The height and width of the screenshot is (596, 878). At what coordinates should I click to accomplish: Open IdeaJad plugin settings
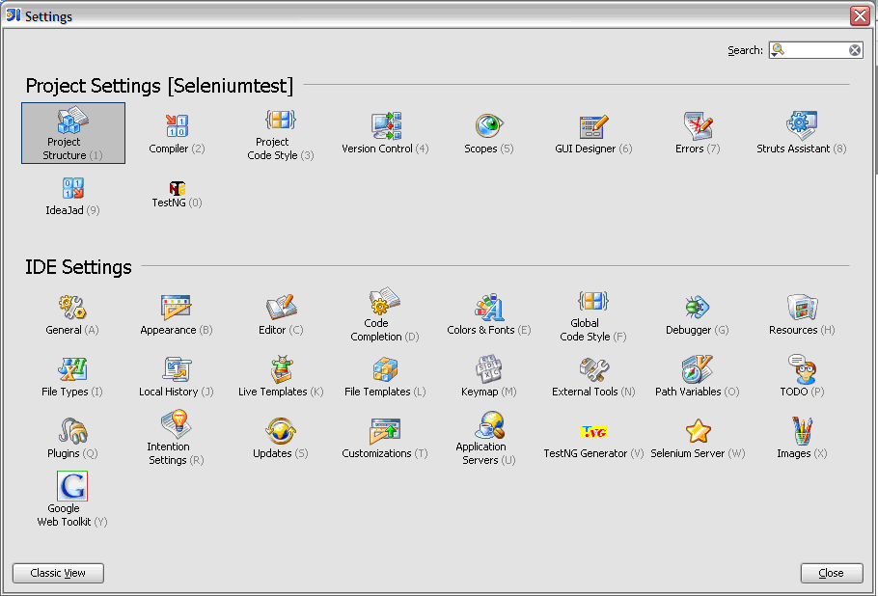tap(72, 197)
